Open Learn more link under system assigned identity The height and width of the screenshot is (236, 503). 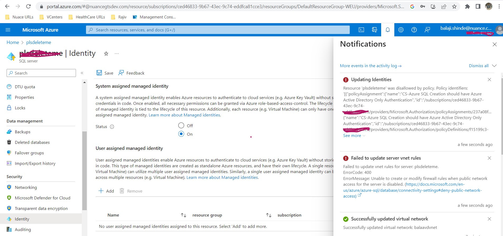click(x=185, y=115)
